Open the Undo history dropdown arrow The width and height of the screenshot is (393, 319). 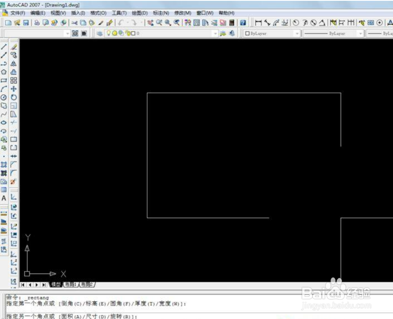[128, 23]
